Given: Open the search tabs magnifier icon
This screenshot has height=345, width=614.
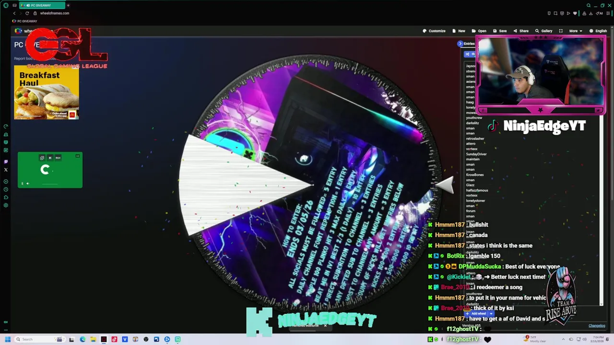Looking at the screenshot, I should tap(589, 5).
